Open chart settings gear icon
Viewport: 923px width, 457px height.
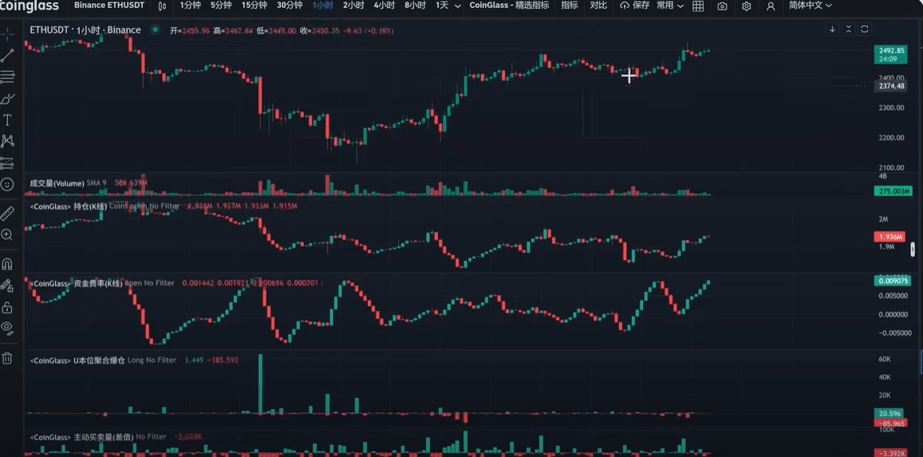coord(746,6)
